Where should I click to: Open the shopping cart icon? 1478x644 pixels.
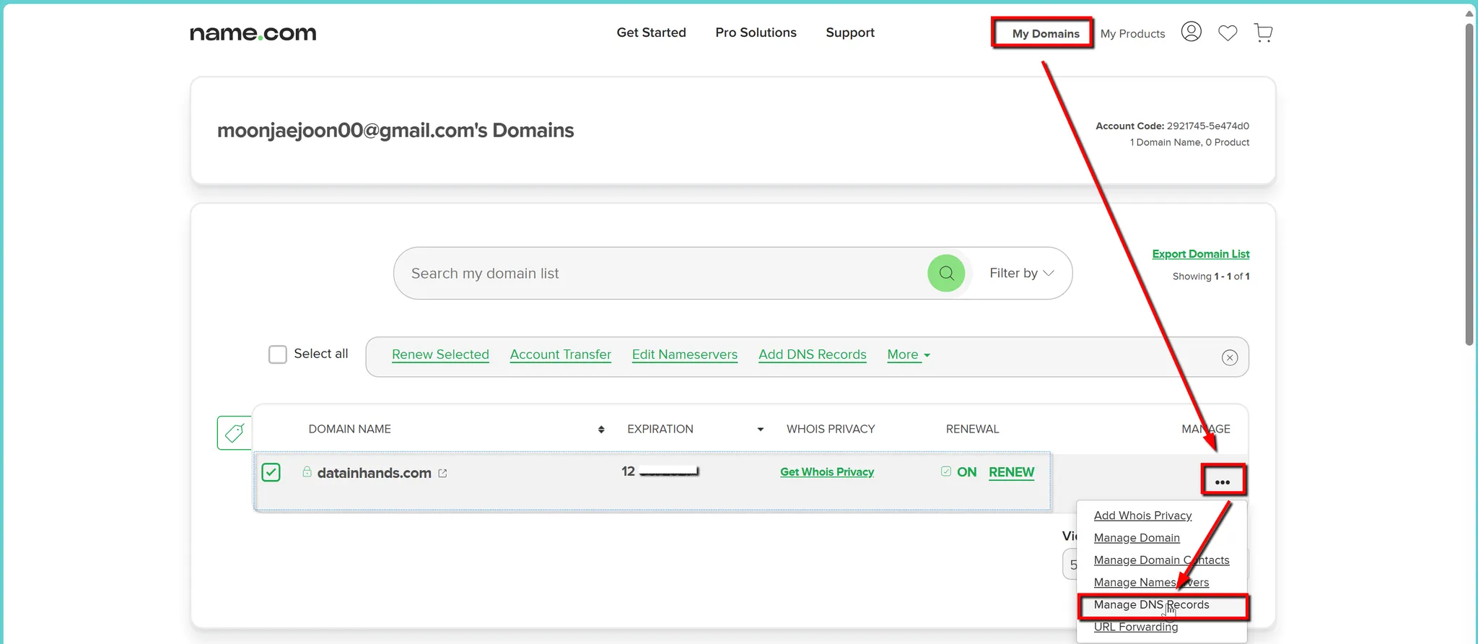1263,32
